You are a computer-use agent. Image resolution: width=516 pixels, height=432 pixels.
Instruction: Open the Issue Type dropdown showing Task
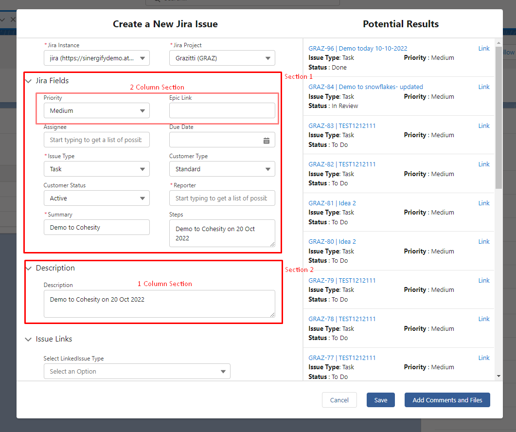tap(97, 169)
